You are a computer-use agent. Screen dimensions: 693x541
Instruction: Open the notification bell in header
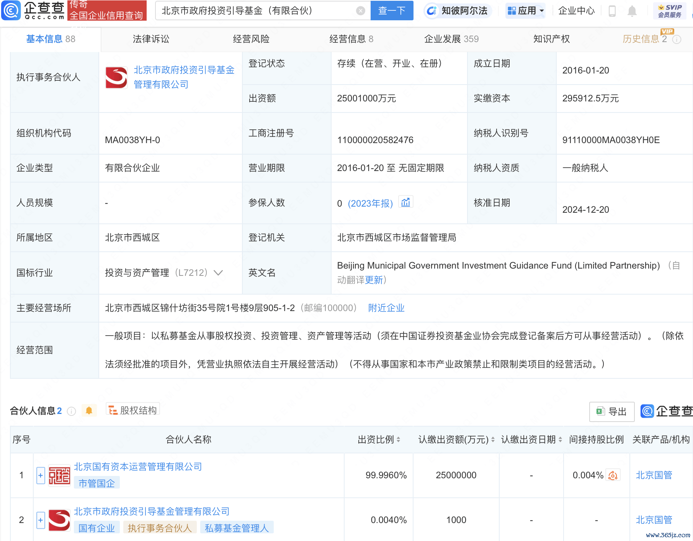tap(632, 11)
